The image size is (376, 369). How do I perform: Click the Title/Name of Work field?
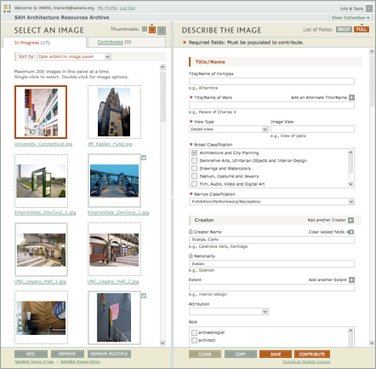point(271,105)
